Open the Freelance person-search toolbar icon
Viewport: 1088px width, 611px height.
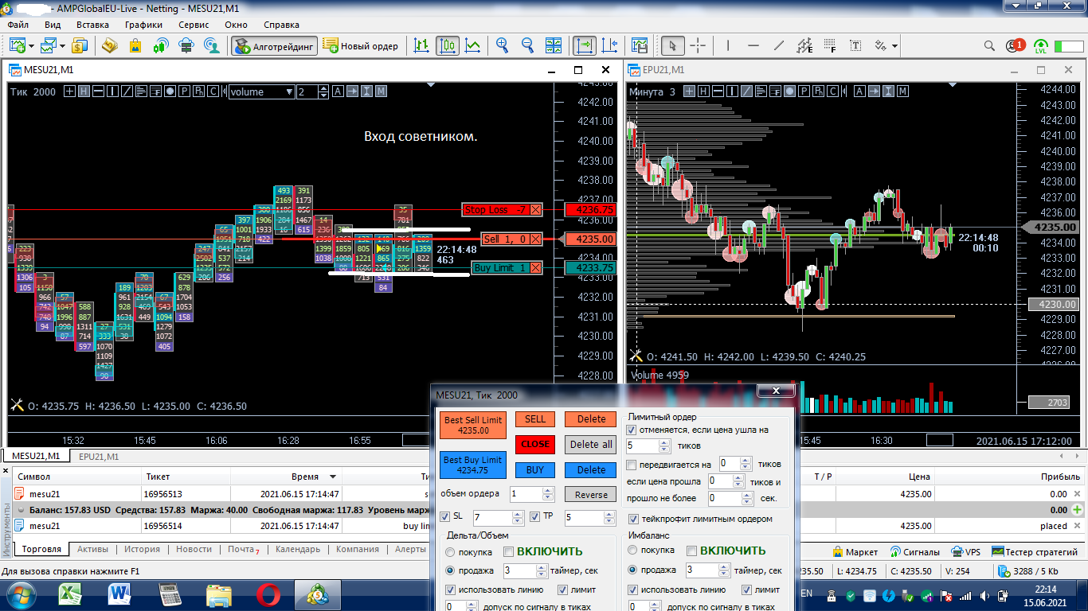coord(212,45)
